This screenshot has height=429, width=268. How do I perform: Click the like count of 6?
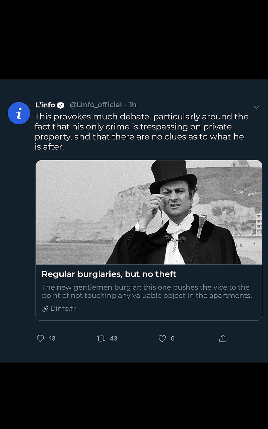tap(173, 339)
